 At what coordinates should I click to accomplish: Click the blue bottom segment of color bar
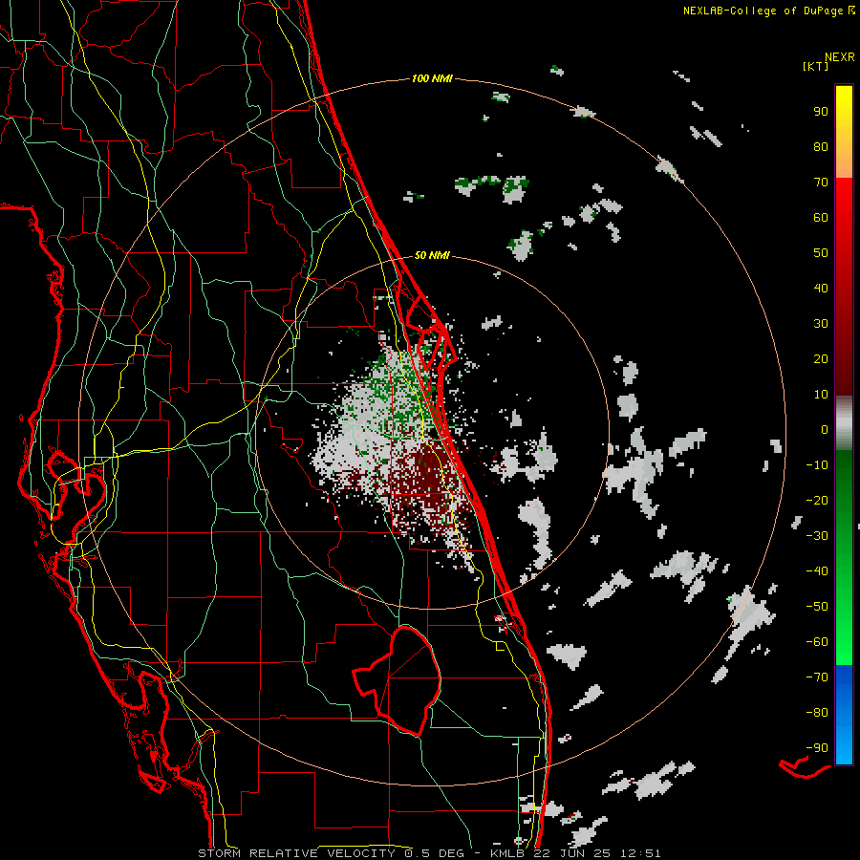click(x=844, y=715)
